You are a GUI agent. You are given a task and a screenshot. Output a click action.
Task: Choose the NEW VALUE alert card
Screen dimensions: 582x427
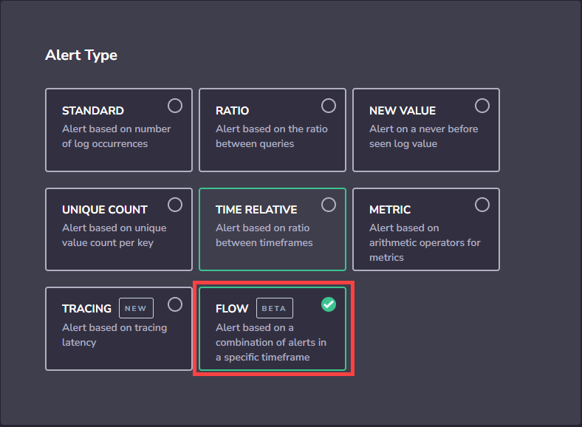tap(426, 130)
